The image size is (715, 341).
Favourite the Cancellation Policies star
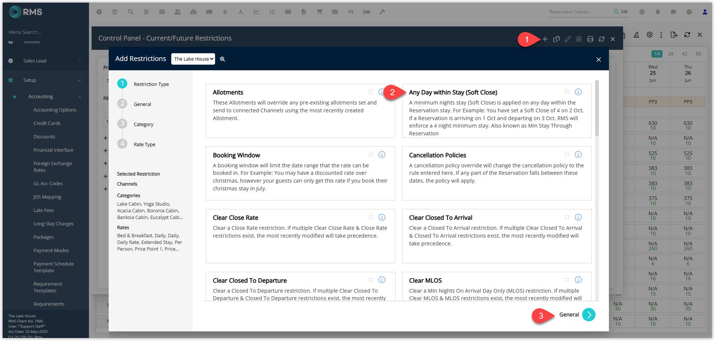567,154
